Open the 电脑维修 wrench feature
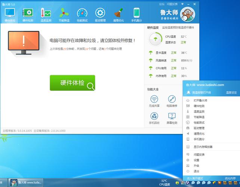The width and height of the screenshot is (240, 187). [172, 101]
